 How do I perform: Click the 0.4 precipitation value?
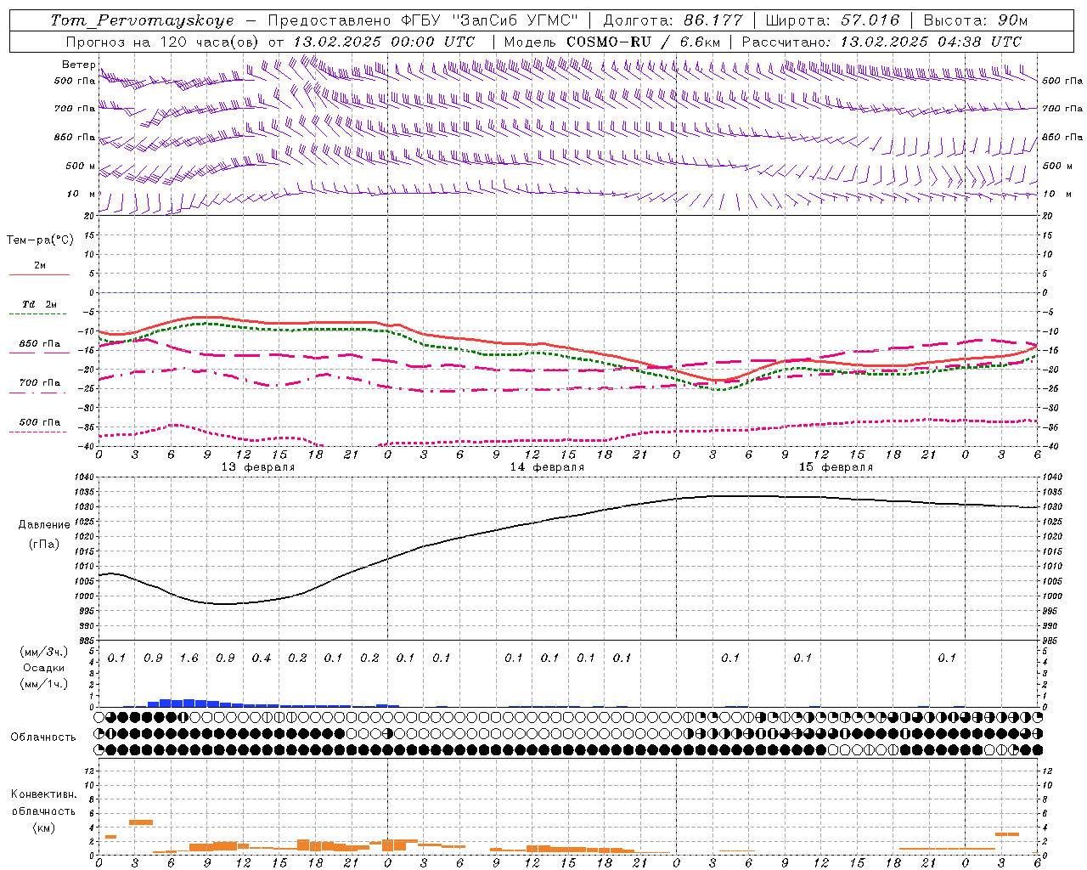tap(262, 658)
